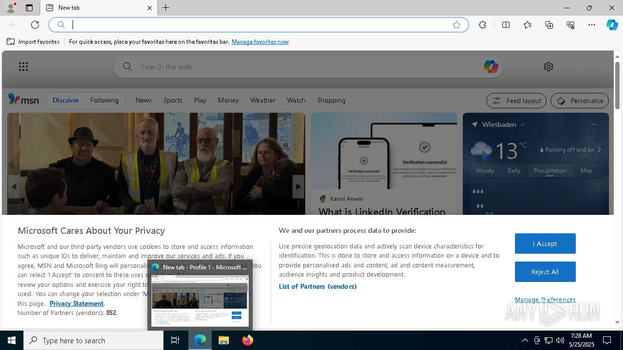Switch weather card to Map

pos(586,171)
